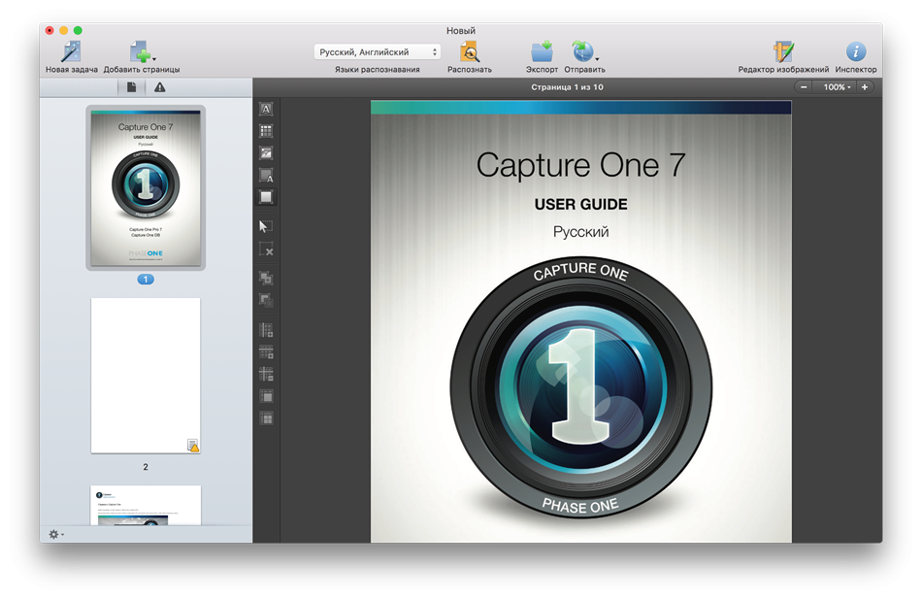Click the warning badge on page 2 thumbnail
The width and height of the screenshot is (922, 599).
pyautogui.click(x=193, y=446)
